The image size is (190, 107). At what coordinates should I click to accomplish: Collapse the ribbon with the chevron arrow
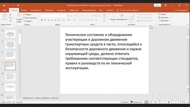coord(188,24)
